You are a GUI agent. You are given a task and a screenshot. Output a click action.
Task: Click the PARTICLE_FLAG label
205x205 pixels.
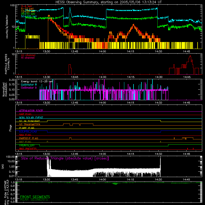[x=29, y=138]
